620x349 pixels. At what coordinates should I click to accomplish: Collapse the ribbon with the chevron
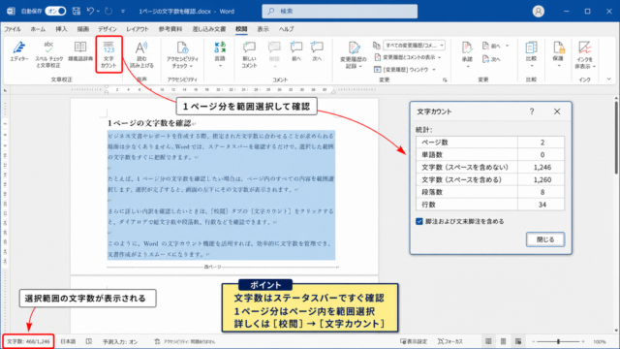point(609,79)
